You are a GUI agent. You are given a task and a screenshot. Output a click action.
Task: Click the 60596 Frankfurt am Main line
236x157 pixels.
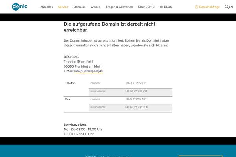(83, 66)
